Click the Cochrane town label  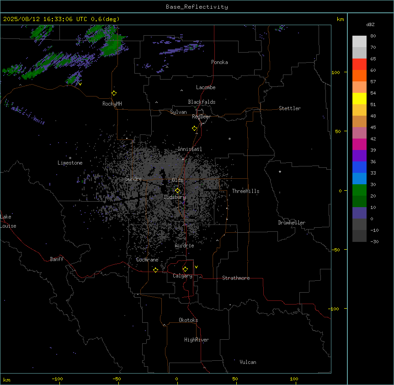tap(147, 260)
